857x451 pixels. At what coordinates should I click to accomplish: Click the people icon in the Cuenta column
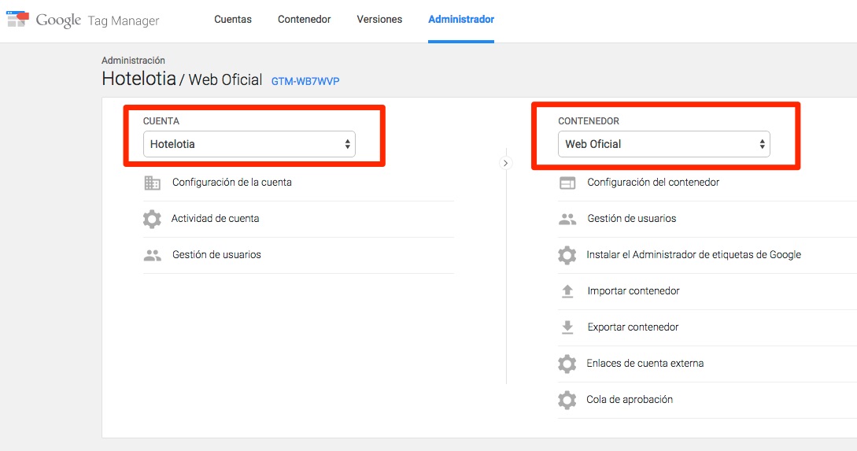pyautogui.click(x=152, y=255)
